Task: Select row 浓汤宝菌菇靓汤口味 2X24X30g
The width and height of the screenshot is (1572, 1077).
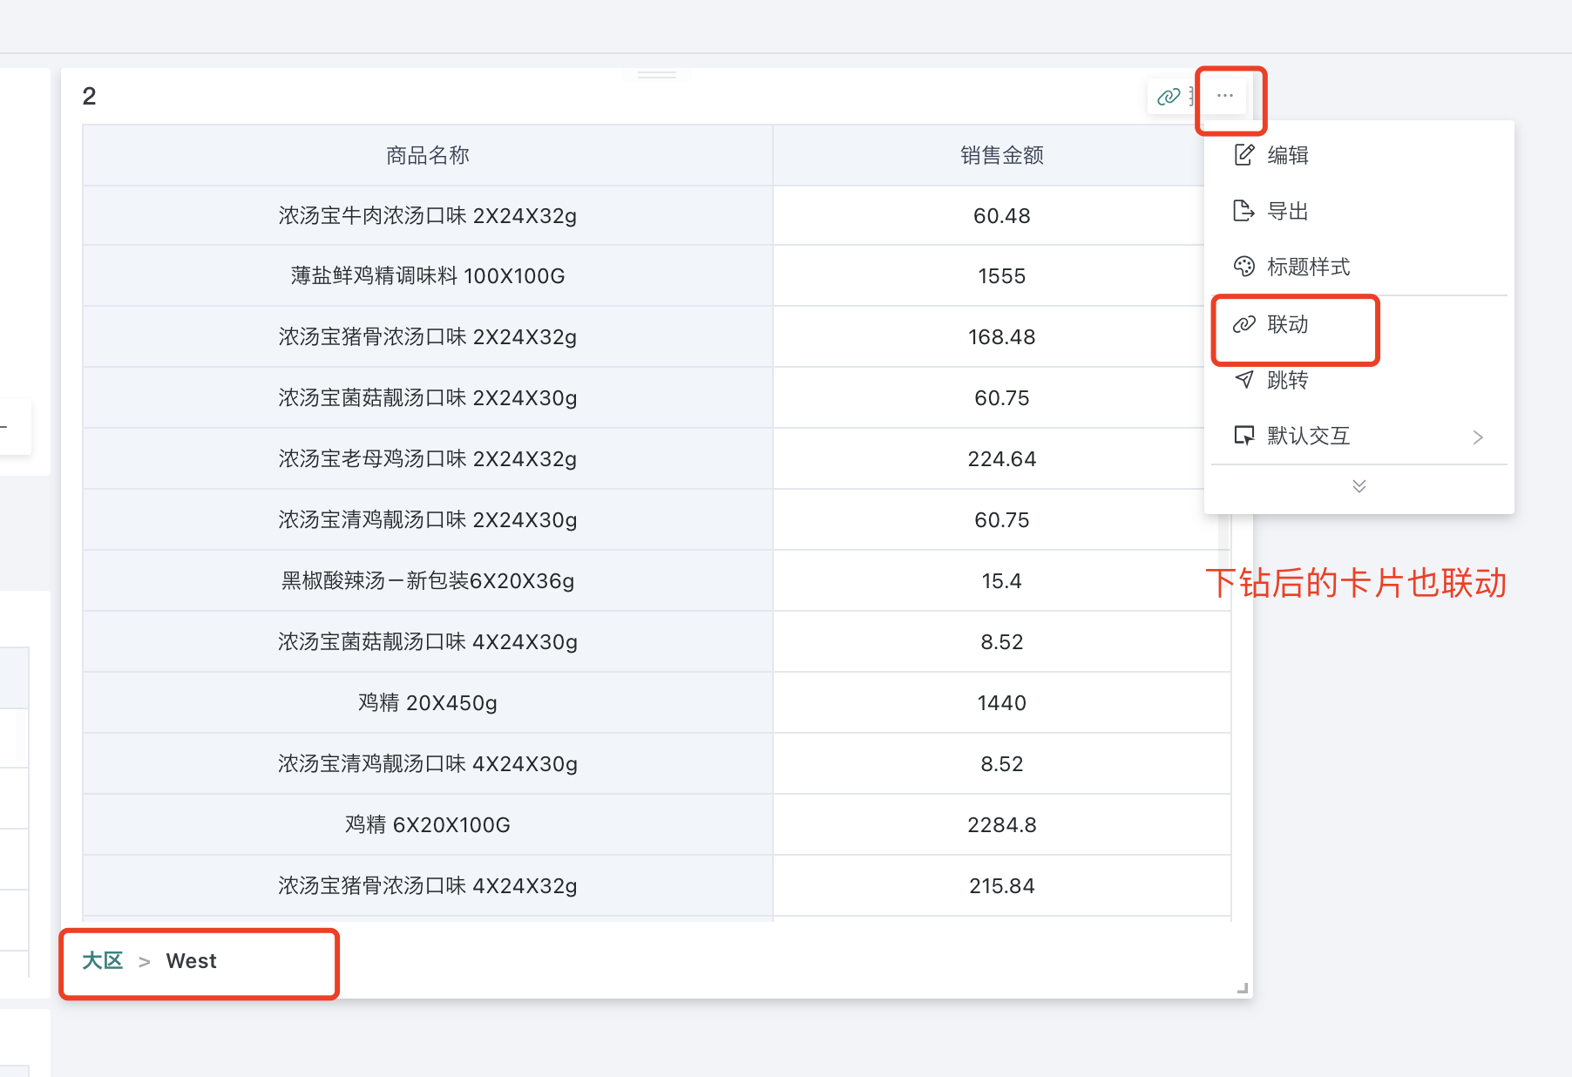Action: tap(428, 398)
